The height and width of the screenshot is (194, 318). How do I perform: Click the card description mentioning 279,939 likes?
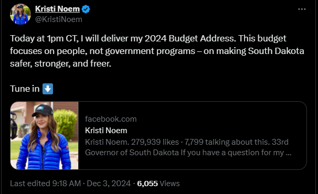[188, 147]
